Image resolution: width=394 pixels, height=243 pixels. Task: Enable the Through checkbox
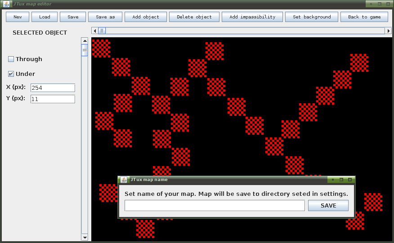click(x=11, y=59)
